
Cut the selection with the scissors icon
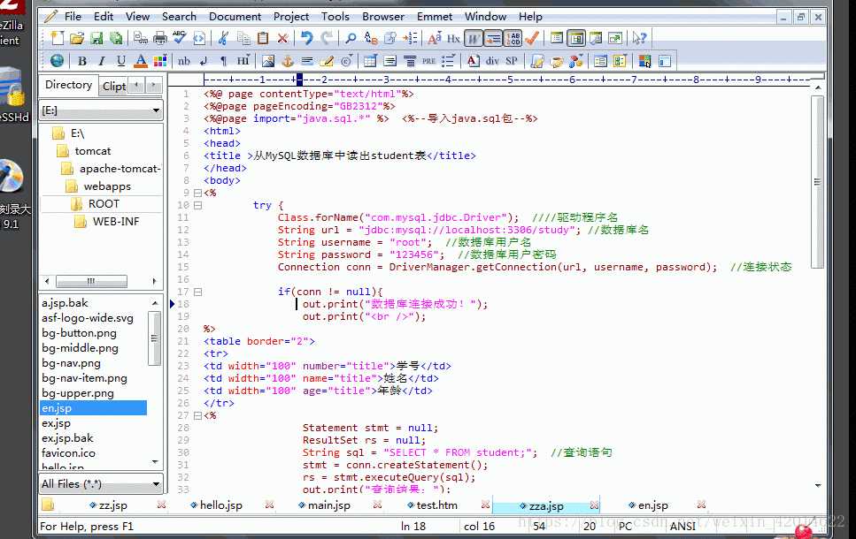(223, 38)
